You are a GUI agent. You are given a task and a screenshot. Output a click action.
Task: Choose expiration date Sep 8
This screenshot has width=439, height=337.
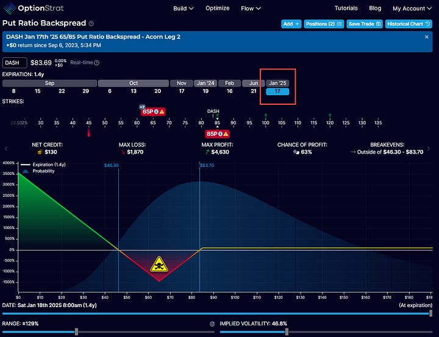coord(13,91)
